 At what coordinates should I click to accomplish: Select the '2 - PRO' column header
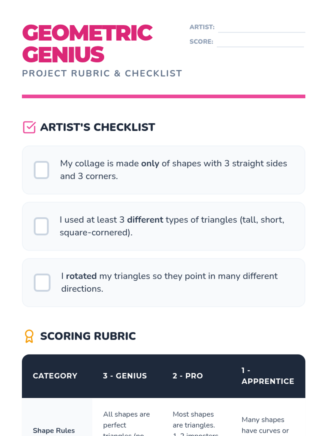[x=188, y=376]
